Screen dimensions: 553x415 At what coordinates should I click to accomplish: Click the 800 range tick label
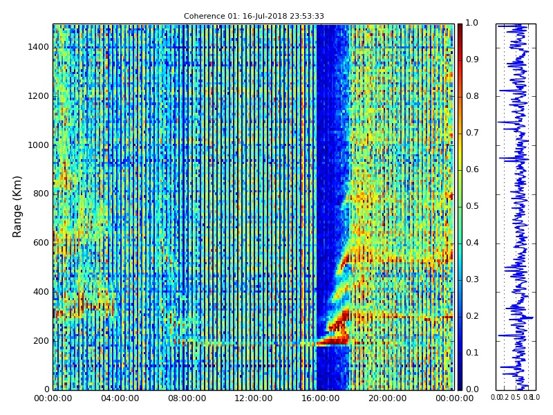point(41,194)
